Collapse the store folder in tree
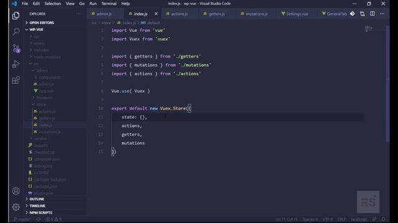The height and width of the screenshot is (223, 398). pyautogui.click(x=40, y=105)
